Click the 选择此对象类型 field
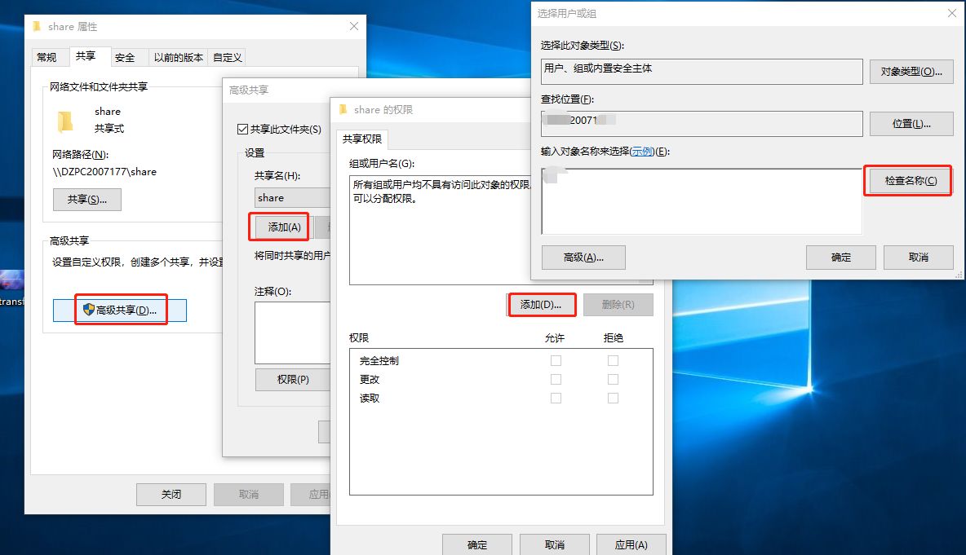The image size is (966, 555). pyautogui.click(x=702, y=72)
